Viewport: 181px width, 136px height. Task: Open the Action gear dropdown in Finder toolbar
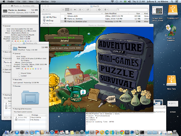click(106, 10)
